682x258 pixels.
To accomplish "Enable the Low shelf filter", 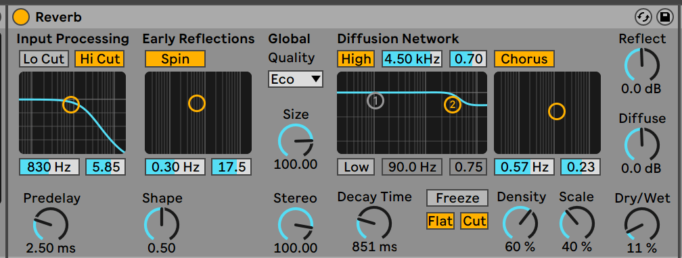I will [x=356, y=167].
